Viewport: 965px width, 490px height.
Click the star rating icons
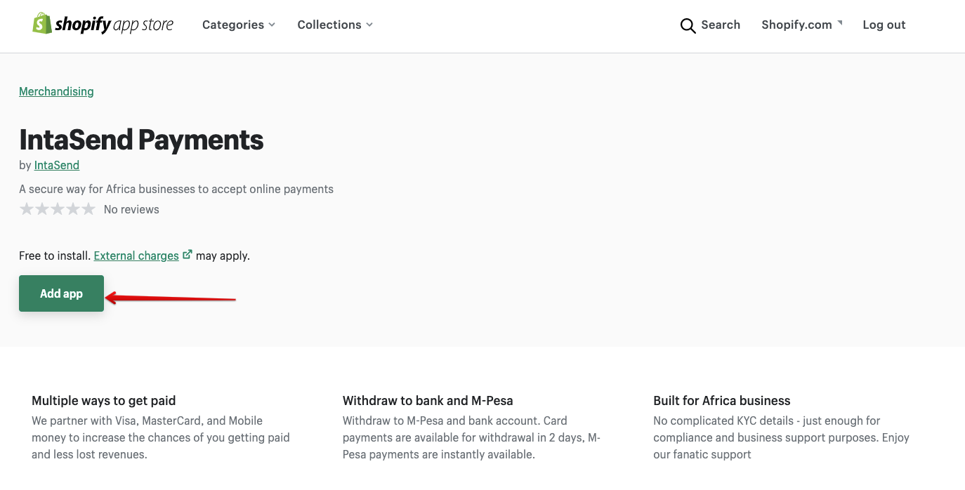point(58,209)
